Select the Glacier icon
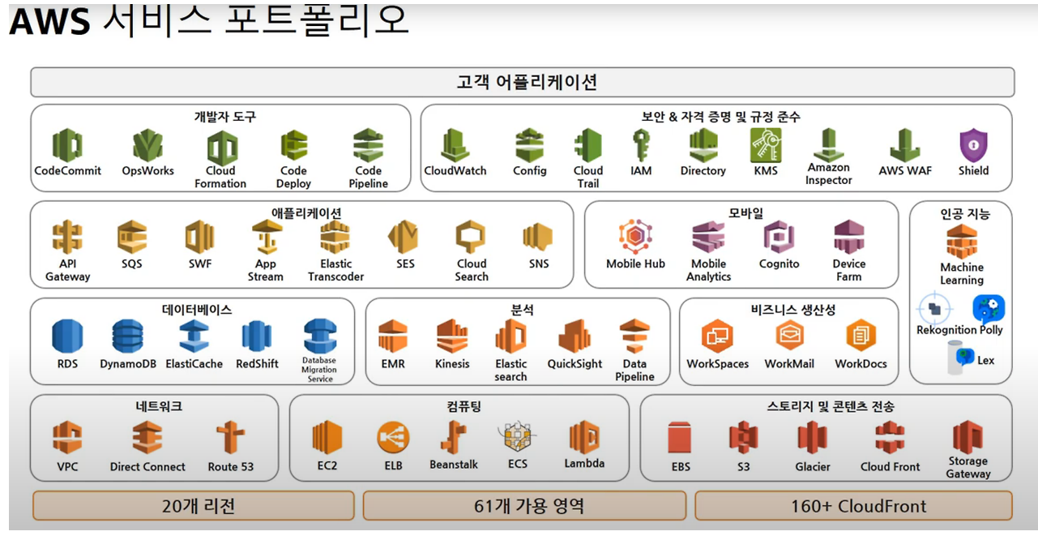The width and height of the screenshot is (1038, 540). pyautogui.click(x=812, y=439)
